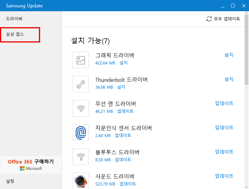Click the 2.40 MB size text

click(103, 136)
